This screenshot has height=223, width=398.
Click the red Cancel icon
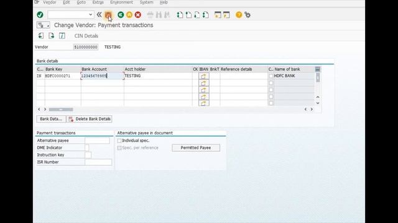point(138,15)
